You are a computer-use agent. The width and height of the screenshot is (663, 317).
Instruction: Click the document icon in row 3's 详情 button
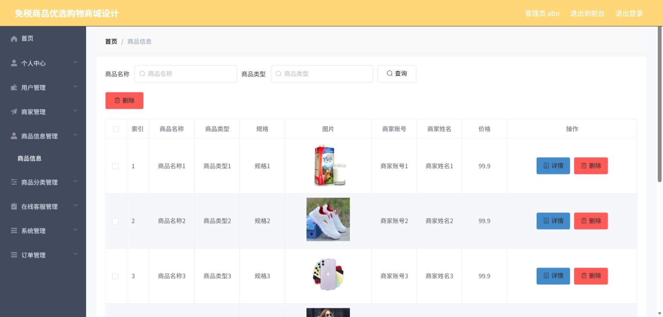click(x=546, y=276)
